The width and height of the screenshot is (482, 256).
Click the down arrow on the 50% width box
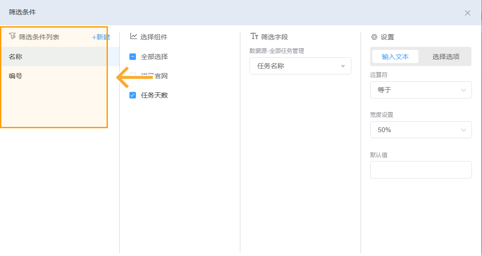click(x=464, y=130)
